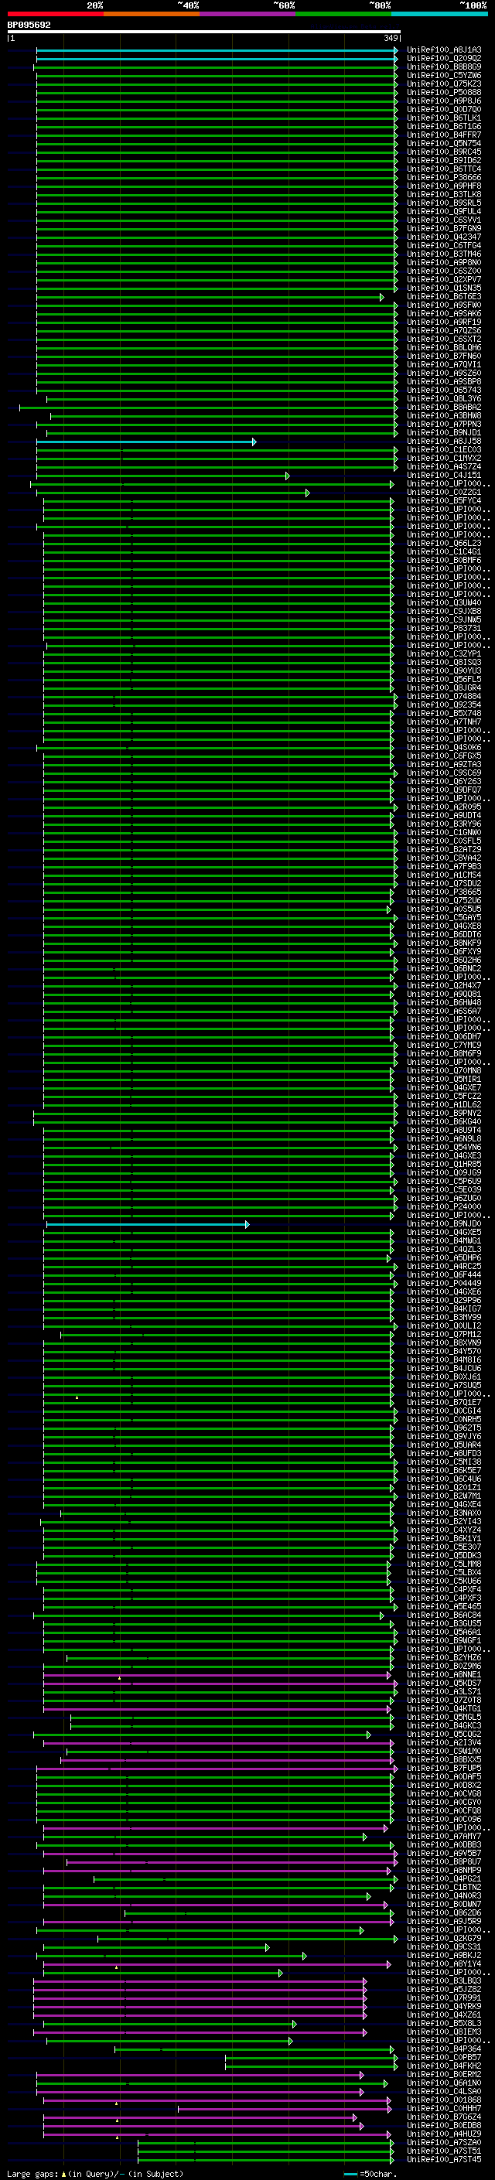Select the UniRef100_A7ST45 hit name

(444, 2160)
